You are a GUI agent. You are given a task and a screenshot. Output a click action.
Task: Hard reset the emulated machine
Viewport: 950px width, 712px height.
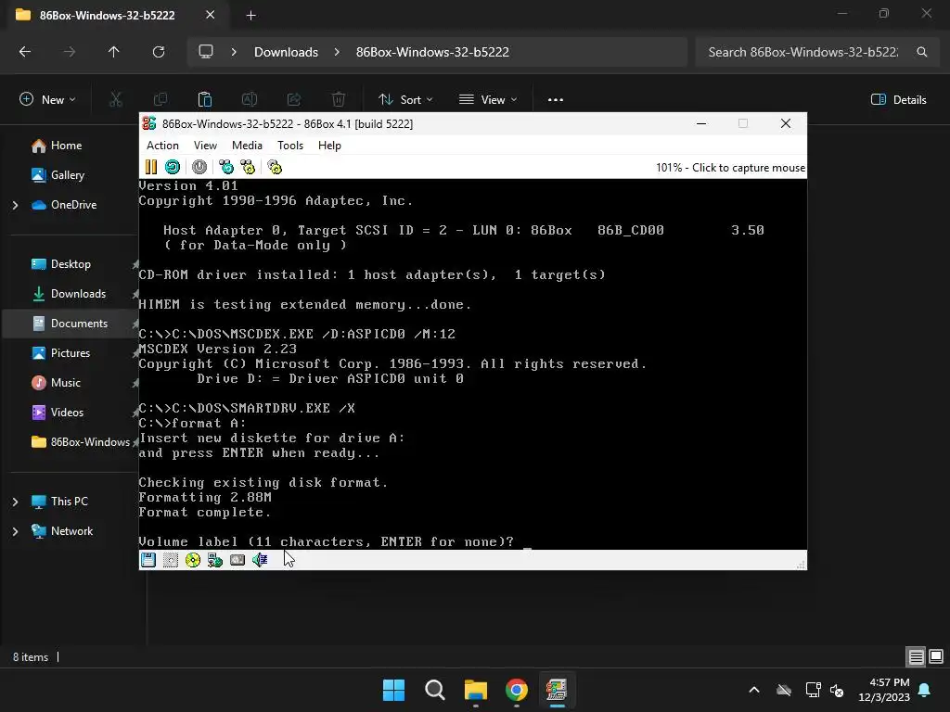click(x=173, y=167)
